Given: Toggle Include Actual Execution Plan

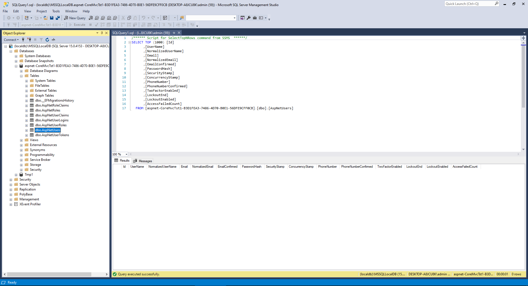Looking at the screenshot, I should pyautogui.click(x=123, y=25).
